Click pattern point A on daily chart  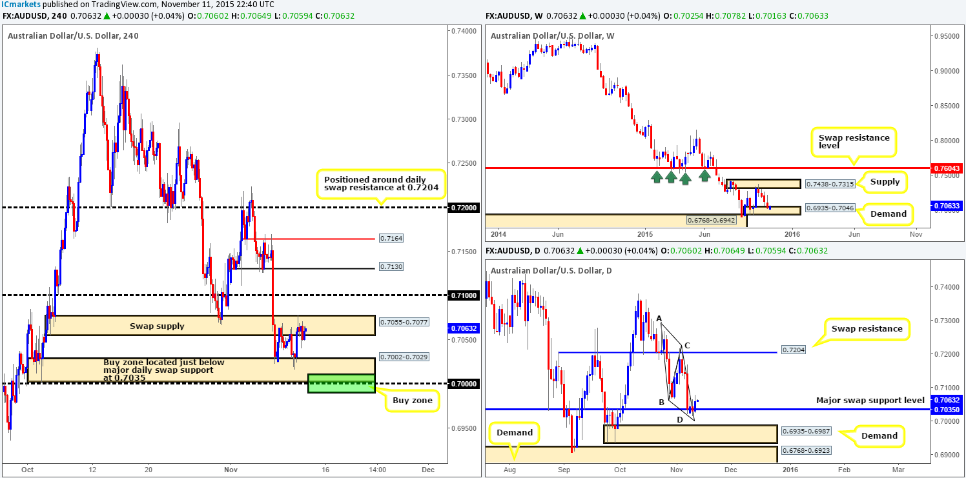659,318
